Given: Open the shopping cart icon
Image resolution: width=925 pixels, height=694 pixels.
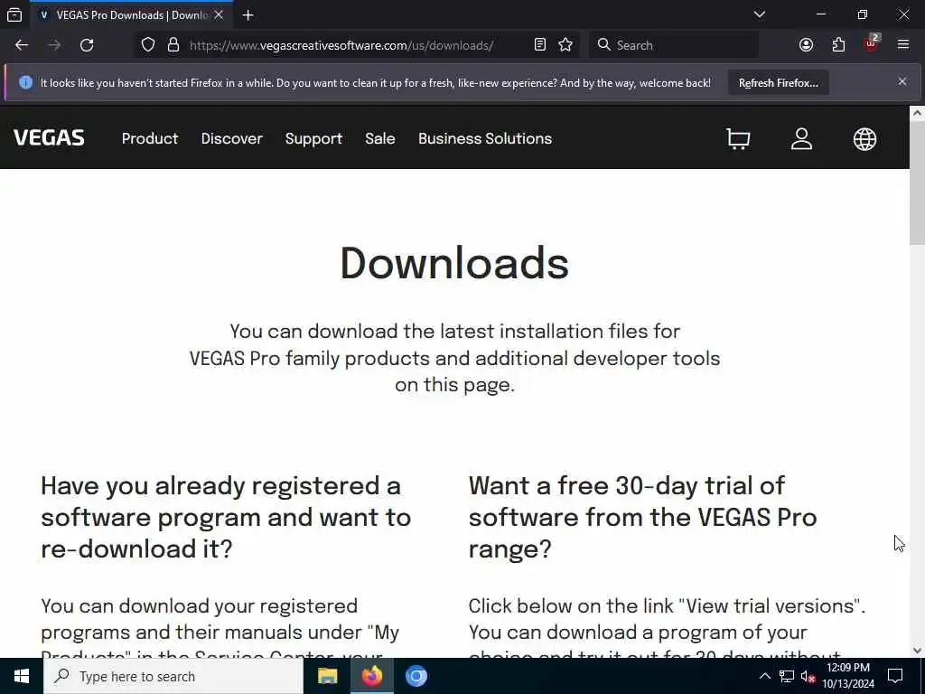Looking at the screenshot, I should (x=738, y=139).
